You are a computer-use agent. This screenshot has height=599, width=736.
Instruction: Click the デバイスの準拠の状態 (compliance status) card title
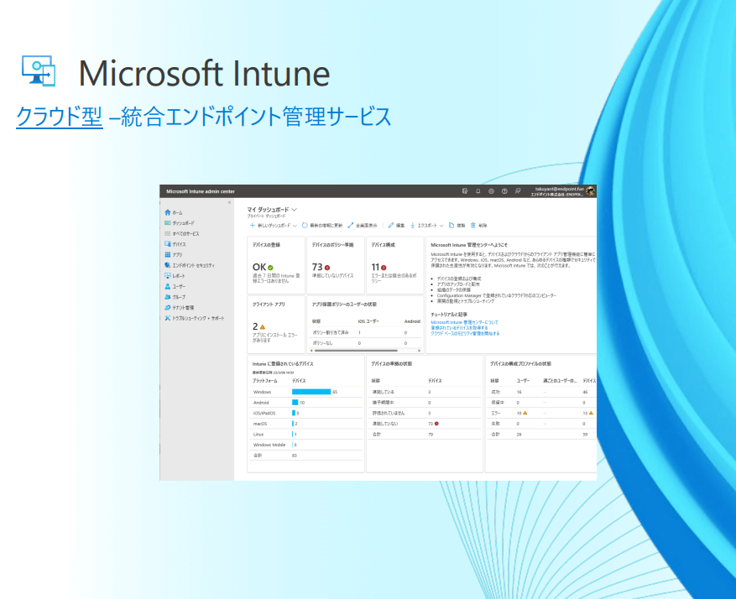coord(391,364)
